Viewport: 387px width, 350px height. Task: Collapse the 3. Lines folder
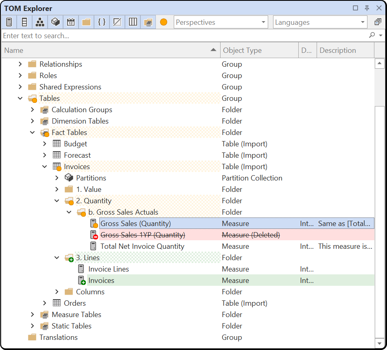click(57, 258)
